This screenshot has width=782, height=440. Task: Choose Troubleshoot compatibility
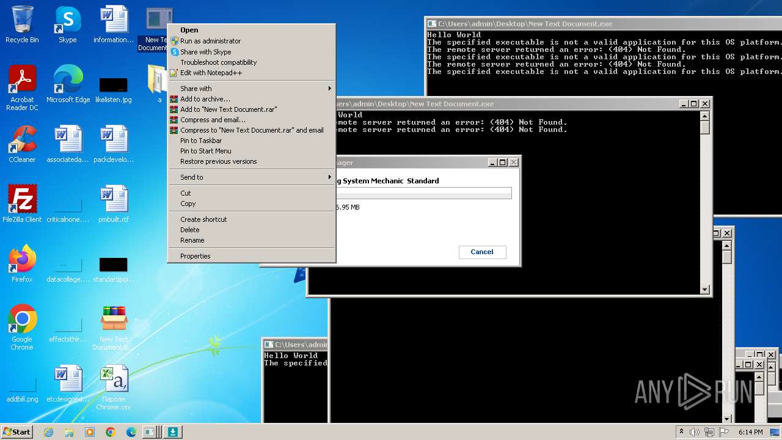click(252, 62)
